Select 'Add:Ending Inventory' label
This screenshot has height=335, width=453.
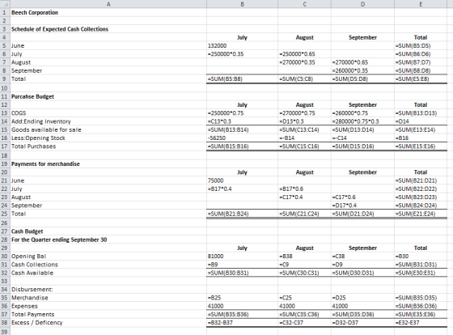108,121
